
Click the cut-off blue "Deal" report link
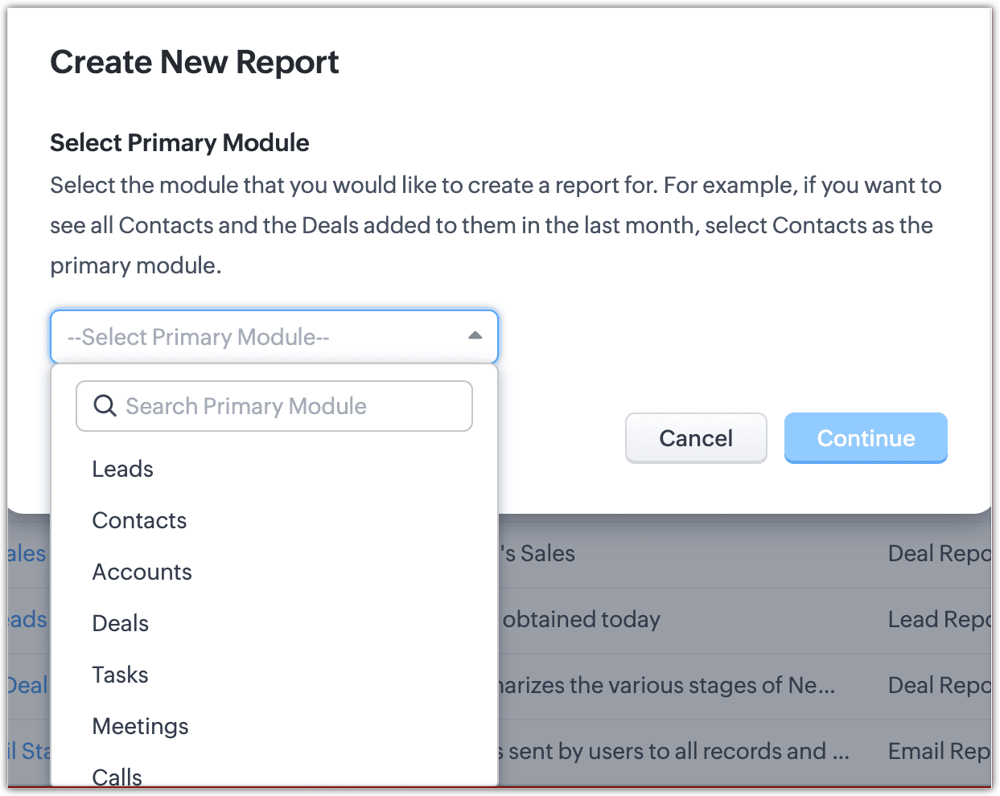click(x=27, y=685)
